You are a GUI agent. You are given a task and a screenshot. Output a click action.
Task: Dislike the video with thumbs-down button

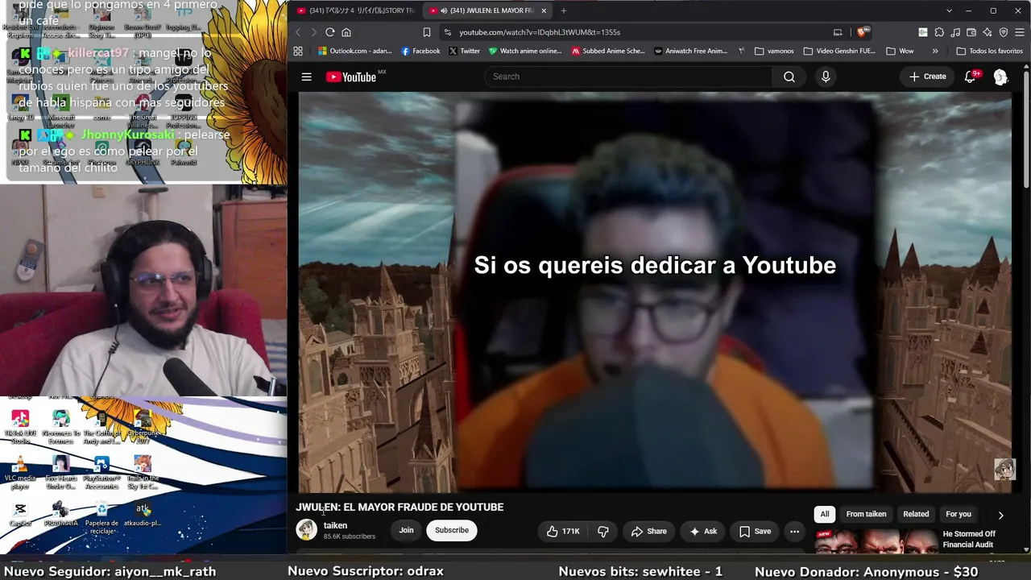[603, 531]
